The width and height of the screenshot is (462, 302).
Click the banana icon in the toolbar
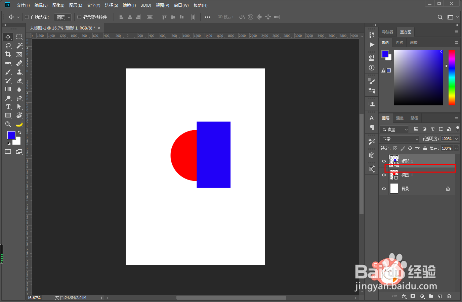click(19, 124)
